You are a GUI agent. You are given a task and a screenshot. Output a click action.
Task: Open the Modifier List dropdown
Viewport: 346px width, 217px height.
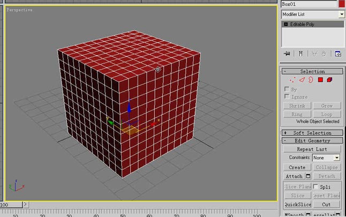pos(341,14)
